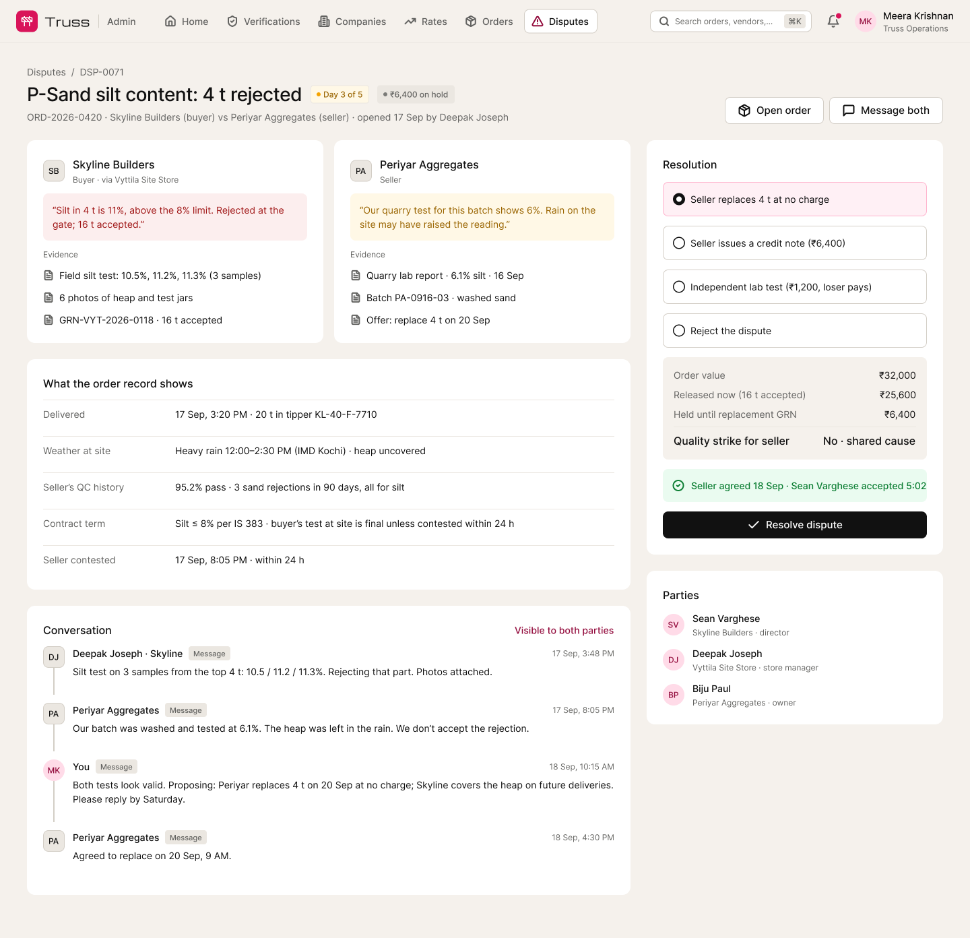Open the notifications bell
Image resolution: width=970 pixels, height=938 pixels.
(833, 21)
